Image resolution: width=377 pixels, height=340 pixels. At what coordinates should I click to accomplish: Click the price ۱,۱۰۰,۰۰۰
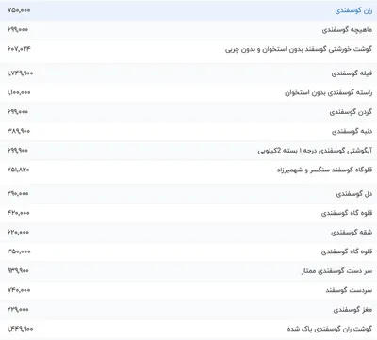pyautogui.click(x=19, y=92)
